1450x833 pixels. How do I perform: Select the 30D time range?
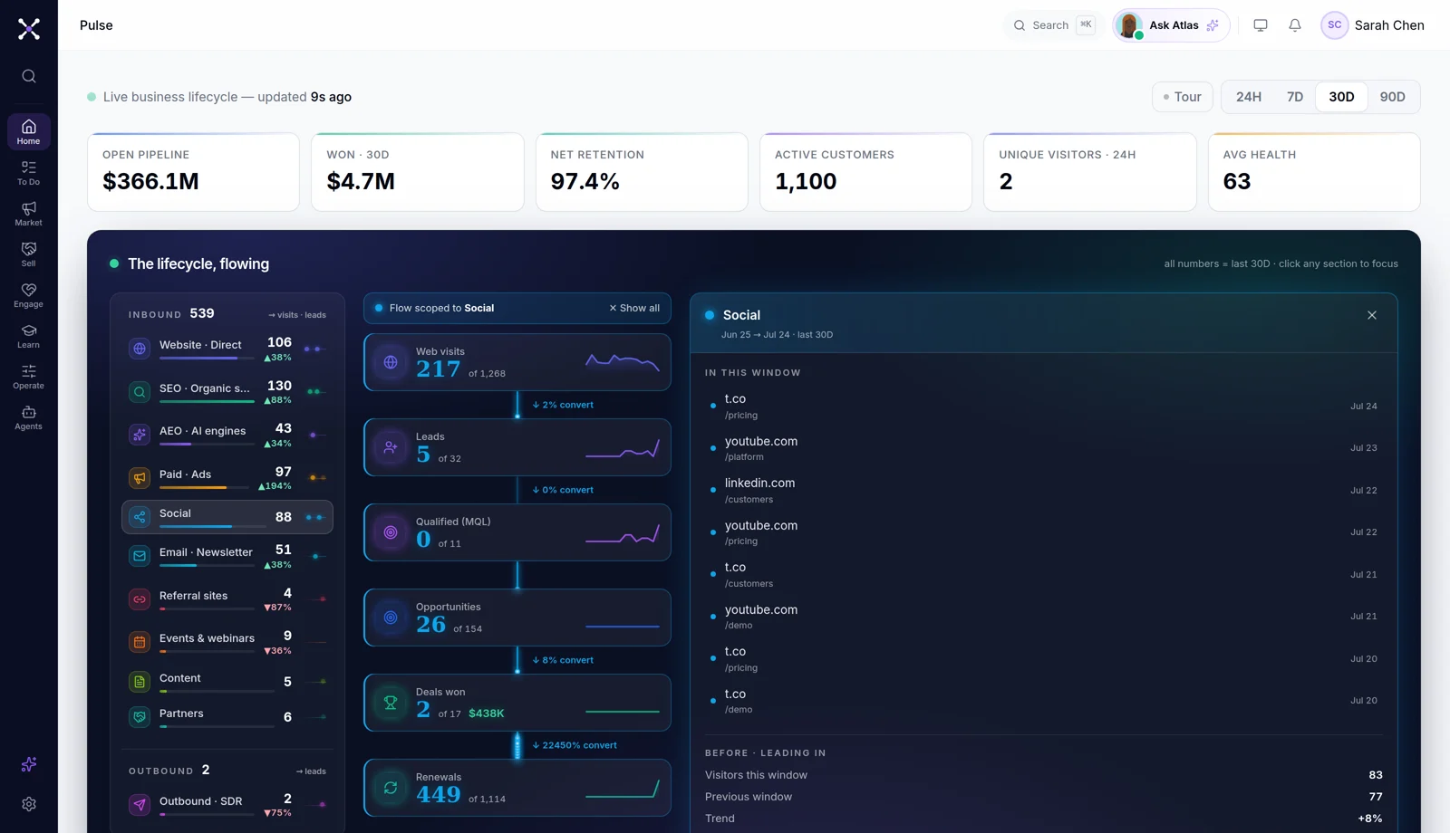pyautogui.click(x=1341, y=97)
